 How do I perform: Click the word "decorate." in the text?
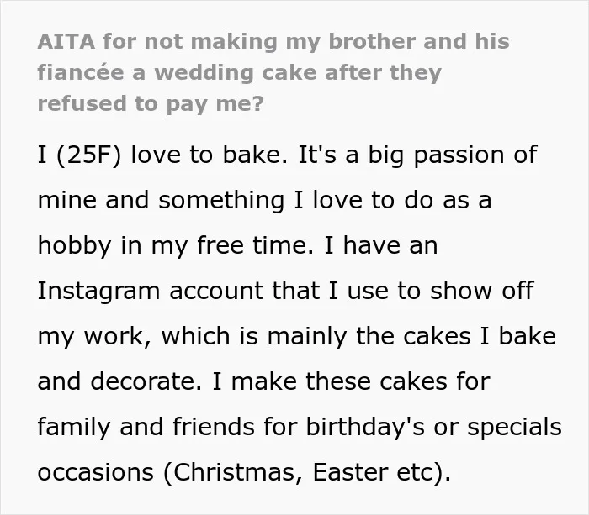point(146,381)
